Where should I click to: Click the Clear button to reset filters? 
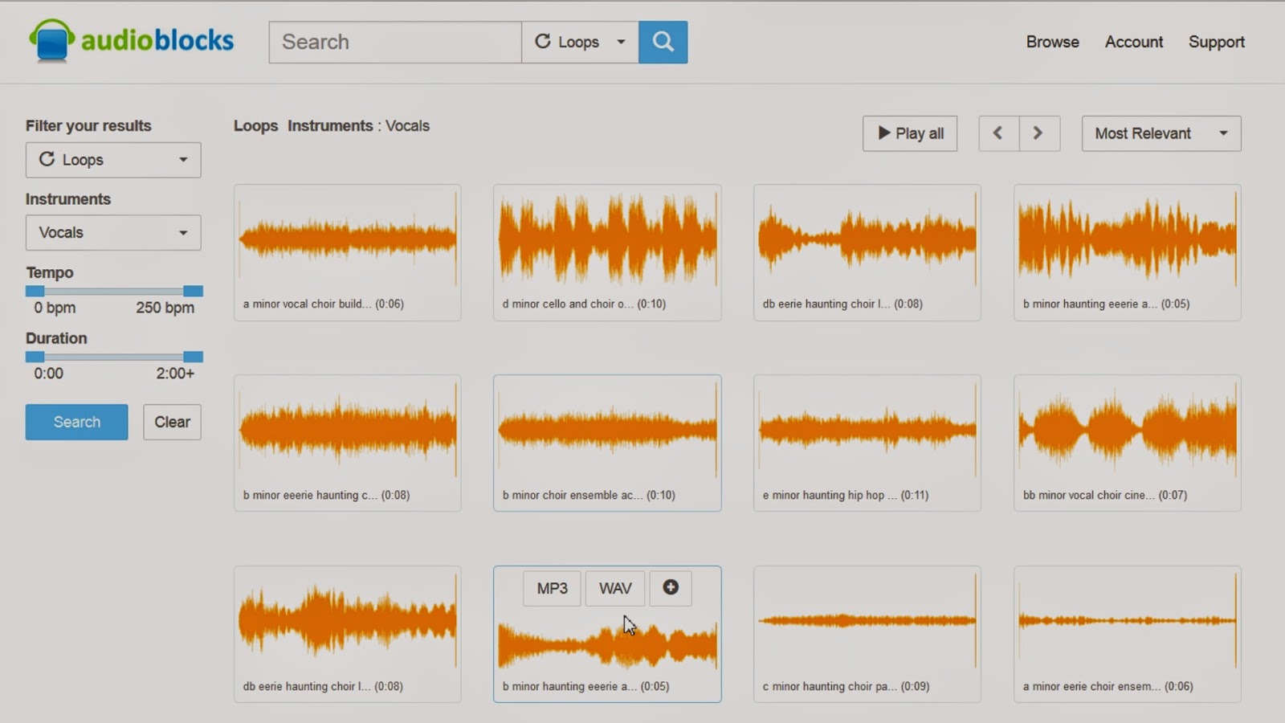(x=172, y=422)
